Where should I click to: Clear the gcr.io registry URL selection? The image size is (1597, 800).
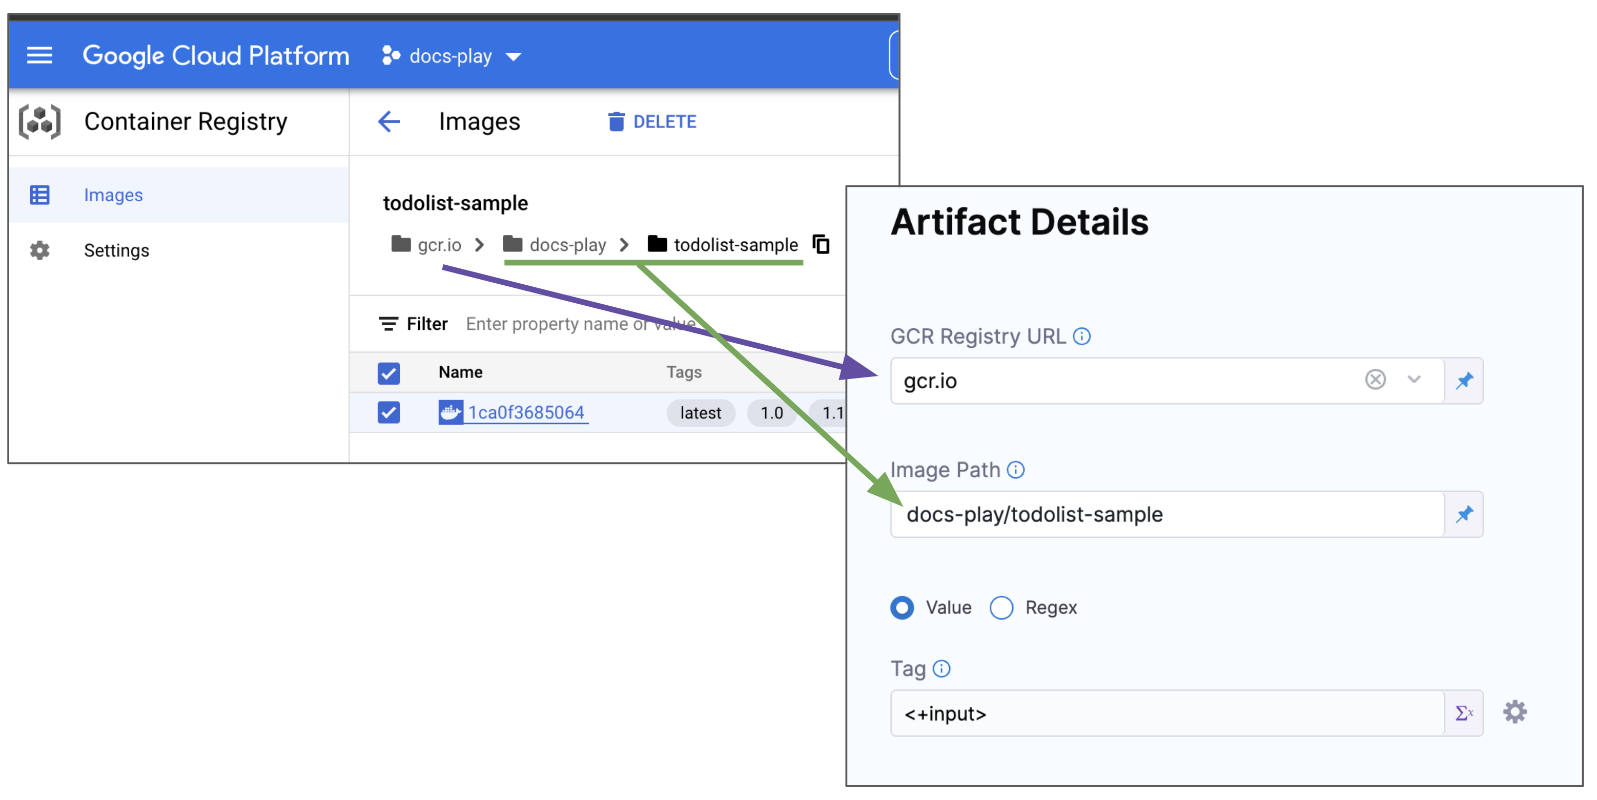1375,379
